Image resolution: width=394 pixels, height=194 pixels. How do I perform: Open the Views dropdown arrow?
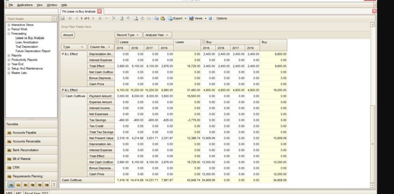[205, 18]
